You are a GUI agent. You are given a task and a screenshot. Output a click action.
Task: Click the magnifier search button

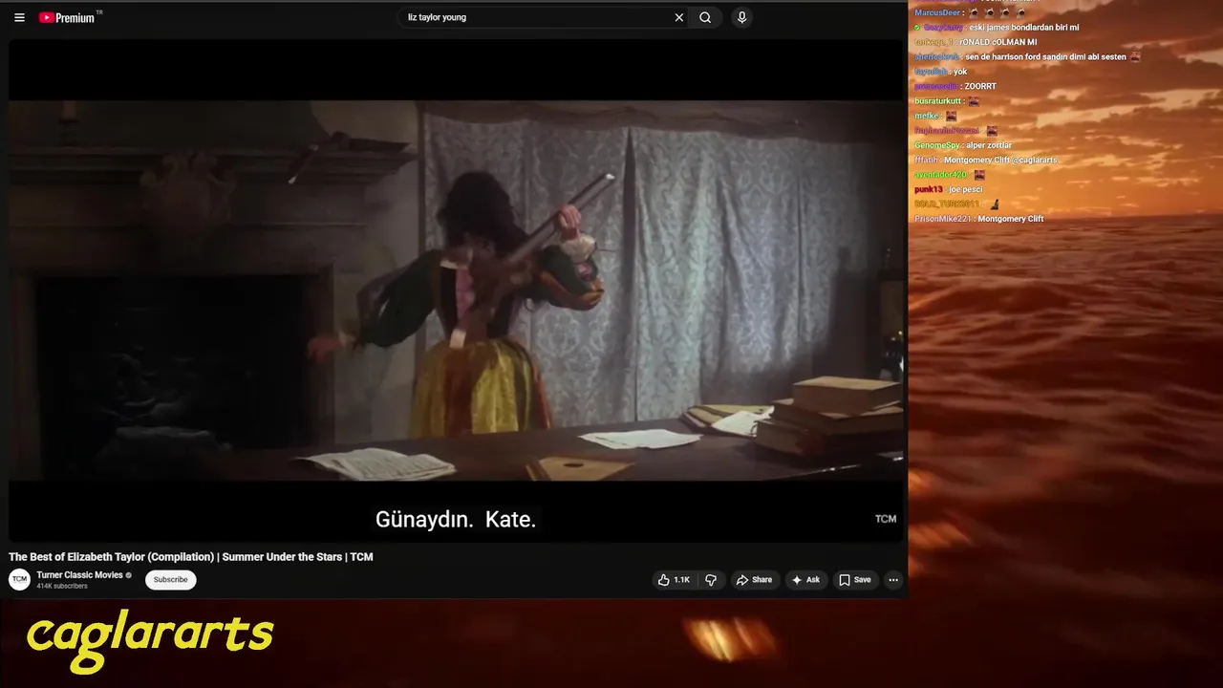tap(705, 17)
